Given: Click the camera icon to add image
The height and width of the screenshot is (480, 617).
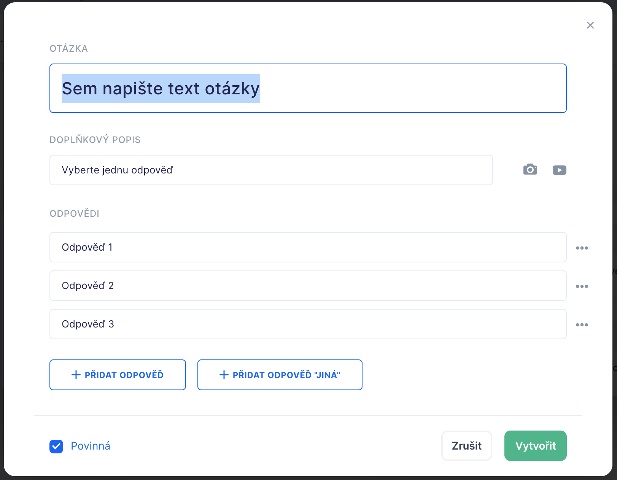Looking at the screenshot, I should click(530, 170).
